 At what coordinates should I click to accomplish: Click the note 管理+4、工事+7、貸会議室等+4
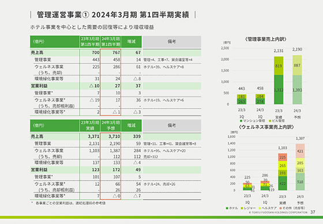point(168,60)
